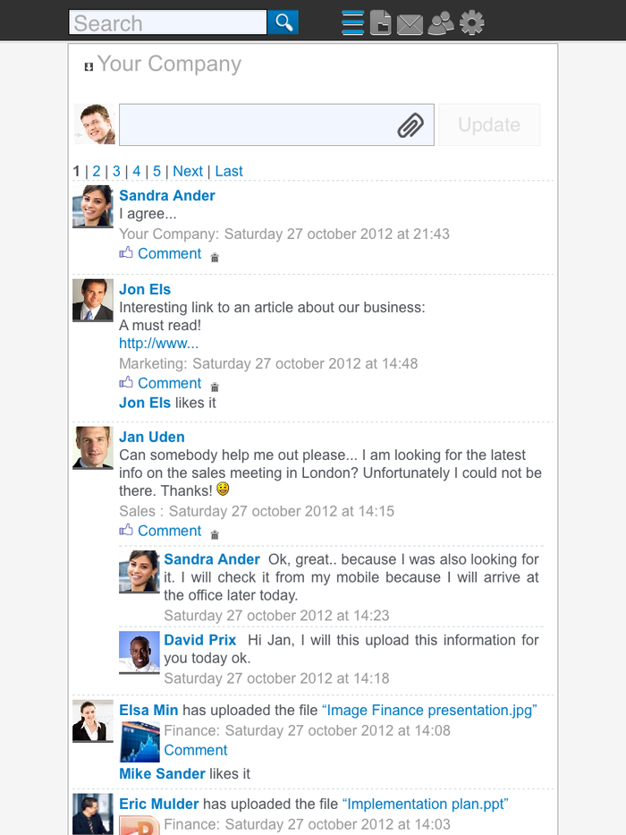Screen dimensions: 626x835
Task: Click the magnifier search button
Action: [283, 22]
